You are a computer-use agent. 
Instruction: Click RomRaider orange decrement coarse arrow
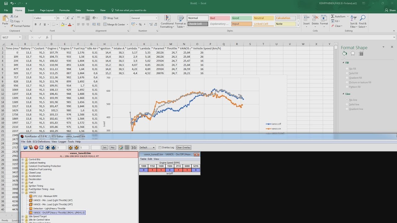coord(76,147)
